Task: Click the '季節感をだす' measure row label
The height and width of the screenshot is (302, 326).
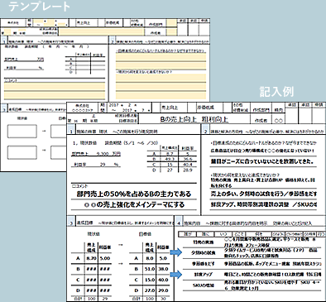Action: [x=204, y=263]
